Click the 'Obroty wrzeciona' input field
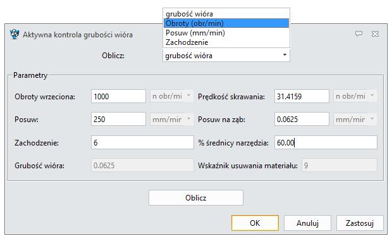 click(x=118, y=96)
